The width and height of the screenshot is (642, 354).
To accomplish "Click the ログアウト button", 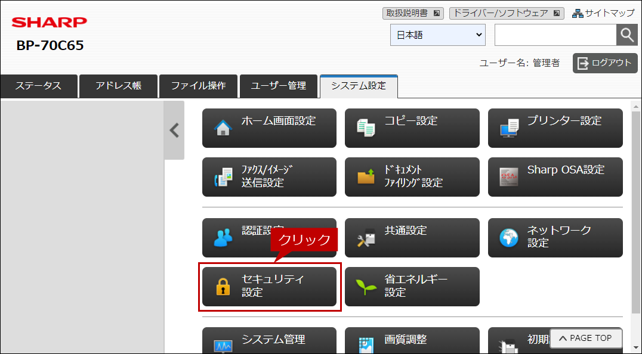I will tap(605, 63).
